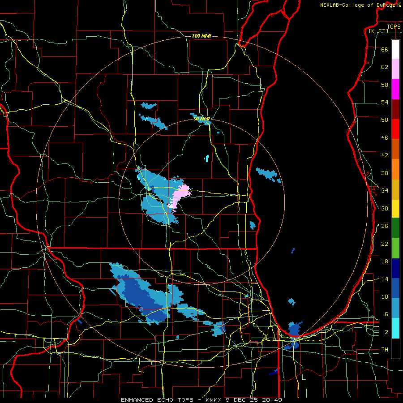This screenshot has height=403, width=403.
Task: Click the '50 NMI' range ring label
Action: click(x=201, y=119)
